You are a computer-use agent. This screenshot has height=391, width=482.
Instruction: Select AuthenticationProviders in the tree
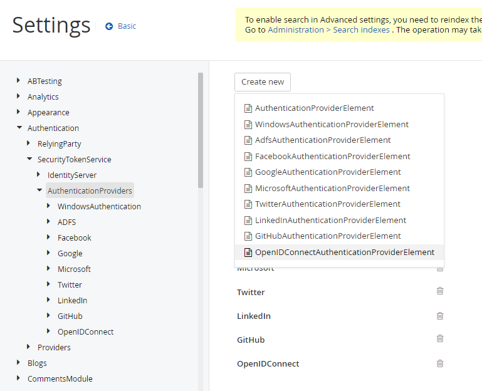tap(90, 190)
